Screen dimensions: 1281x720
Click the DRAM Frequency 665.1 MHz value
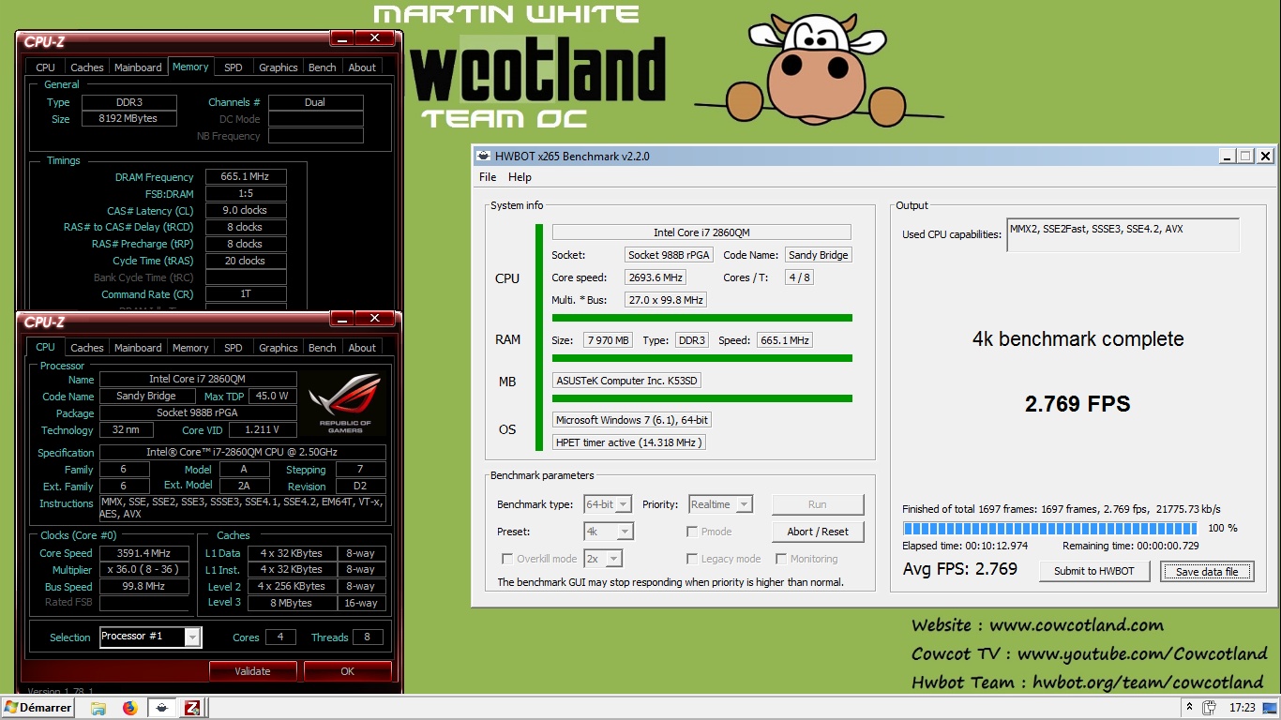[x=246, y=177]
